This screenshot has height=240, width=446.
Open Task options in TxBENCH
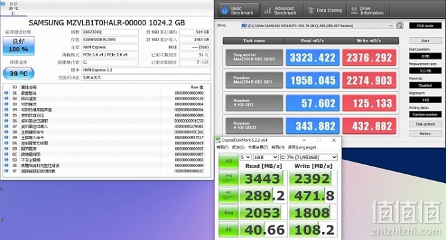click(x=425, y=124)
